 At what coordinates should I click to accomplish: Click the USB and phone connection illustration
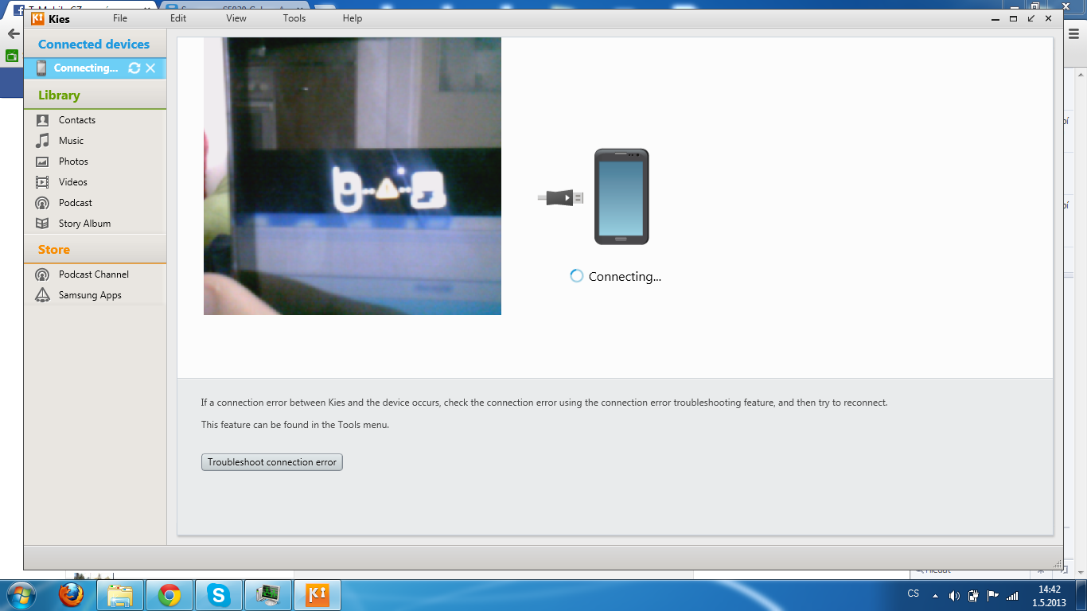click(594, 197)
